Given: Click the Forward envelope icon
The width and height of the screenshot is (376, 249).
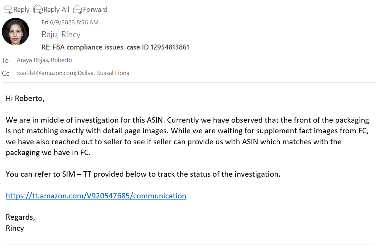Looking at the screenshot, I should point(78,10).
